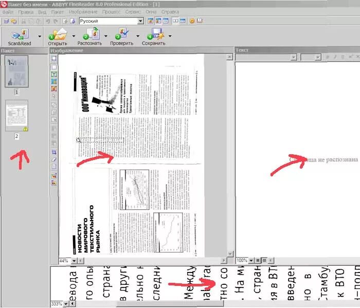Open the 100% text zoom dropdown
Screen dimensions: 360x308
[251, 261]
